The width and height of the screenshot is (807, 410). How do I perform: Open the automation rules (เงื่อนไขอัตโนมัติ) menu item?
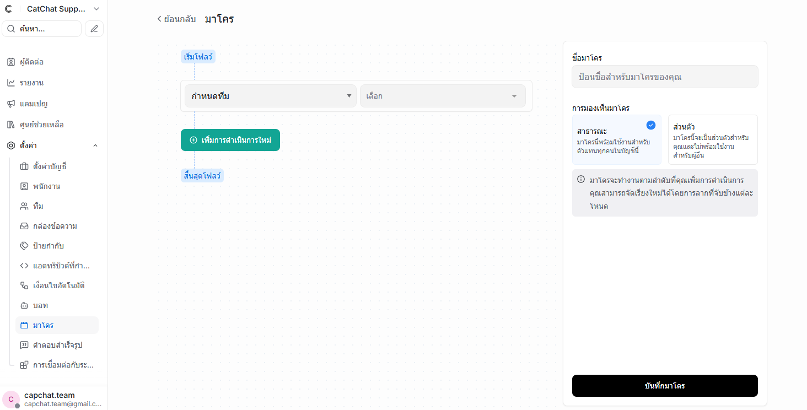pos(58,285)
